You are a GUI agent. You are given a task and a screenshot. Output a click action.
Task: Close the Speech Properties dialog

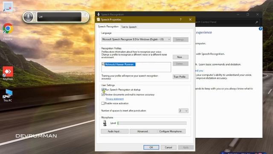pyautogui.click(x=190, y=20)
